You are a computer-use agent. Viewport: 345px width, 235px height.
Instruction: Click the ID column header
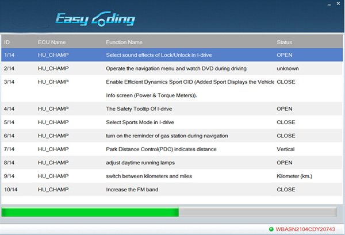(7, 42)
